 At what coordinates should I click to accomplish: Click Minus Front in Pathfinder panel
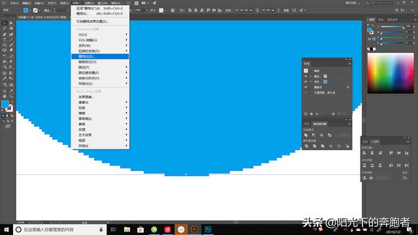pos(313,135)
